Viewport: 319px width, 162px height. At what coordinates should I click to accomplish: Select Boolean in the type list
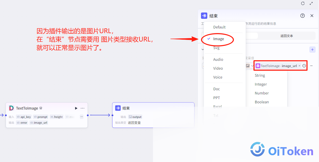point(262,102)
